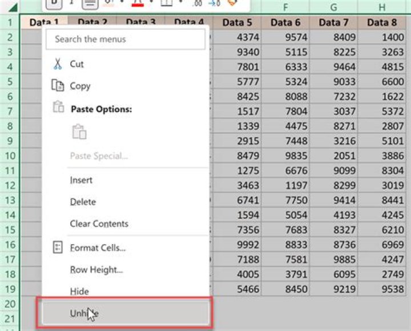The width and height of the screenshot is (411, 331).
Task: Select column G header
Action: 333,7
